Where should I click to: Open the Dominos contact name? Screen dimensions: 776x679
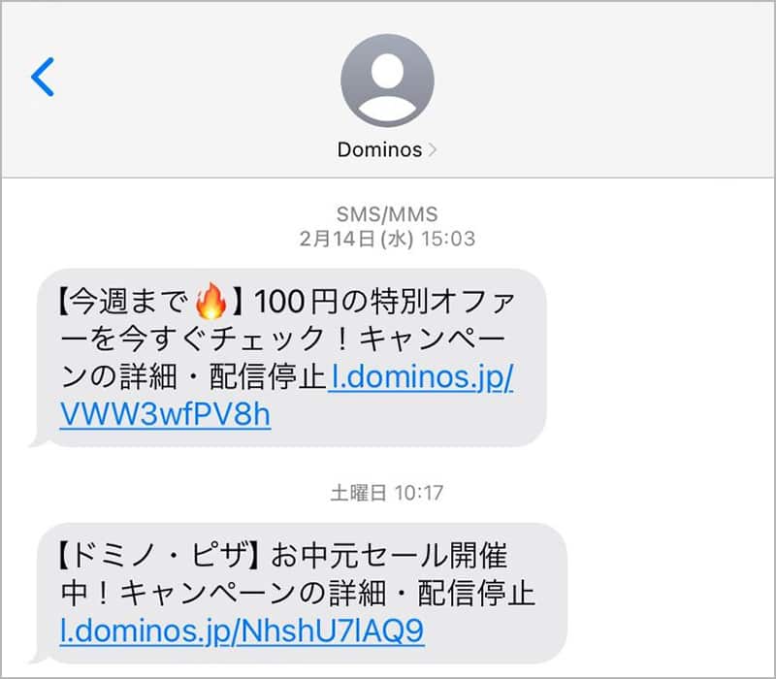pos(379,149)
